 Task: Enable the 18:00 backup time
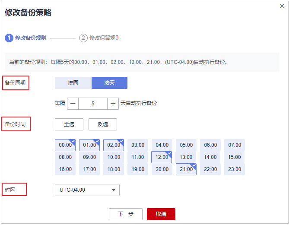(114, 169)
